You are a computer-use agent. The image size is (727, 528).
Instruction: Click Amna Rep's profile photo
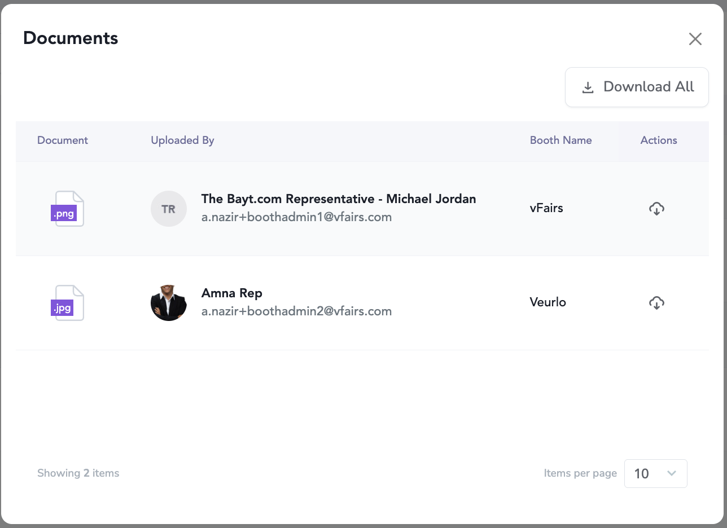tap(168, 303)
